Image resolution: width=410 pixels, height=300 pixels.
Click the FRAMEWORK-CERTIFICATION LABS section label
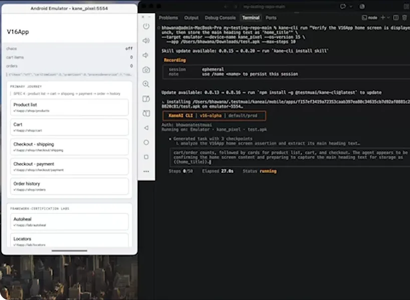[40, 208]
